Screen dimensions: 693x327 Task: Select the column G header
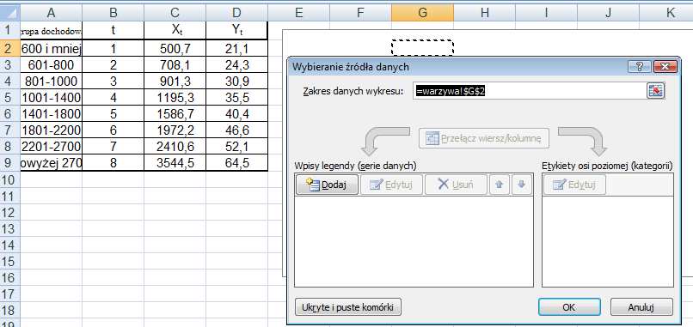(422, 13)
